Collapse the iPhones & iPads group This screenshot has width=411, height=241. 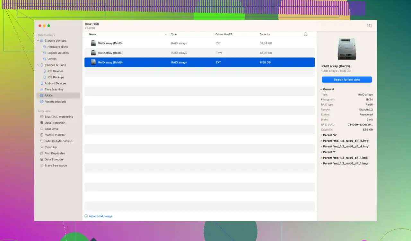click(38, 65)
